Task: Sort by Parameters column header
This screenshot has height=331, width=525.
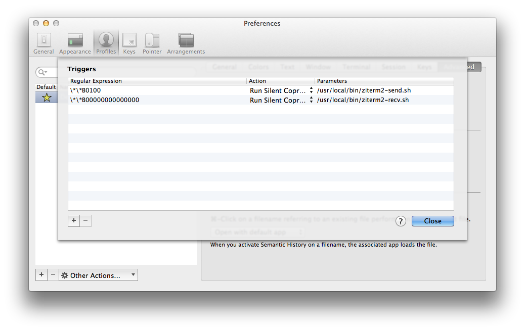Action: pos(384,81)
